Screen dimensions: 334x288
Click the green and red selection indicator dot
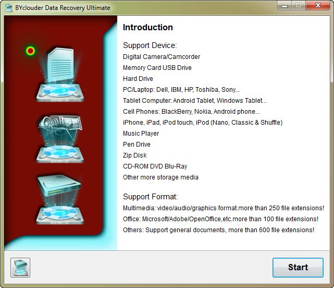click(31, 51)
